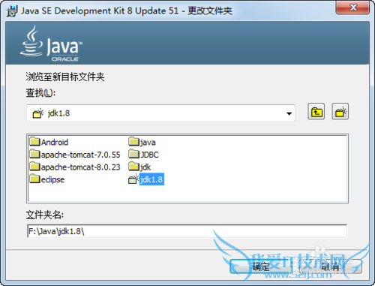The image size is (375, 286).
Task: Cancel with the 取消 button
Action: 331,266
